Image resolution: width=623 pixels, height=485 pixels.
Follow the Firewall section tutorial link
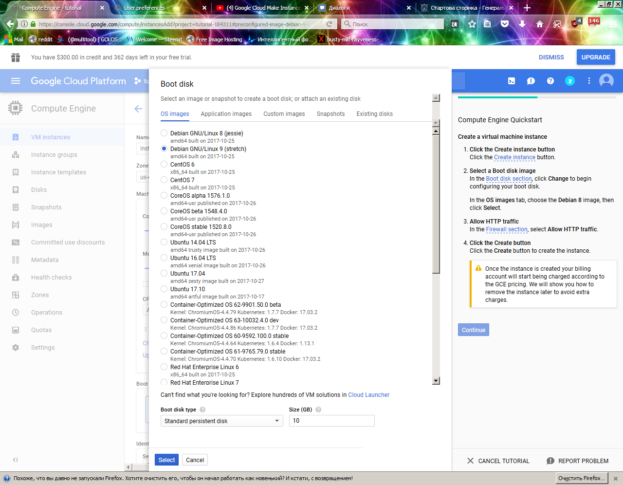click(507, 229)
